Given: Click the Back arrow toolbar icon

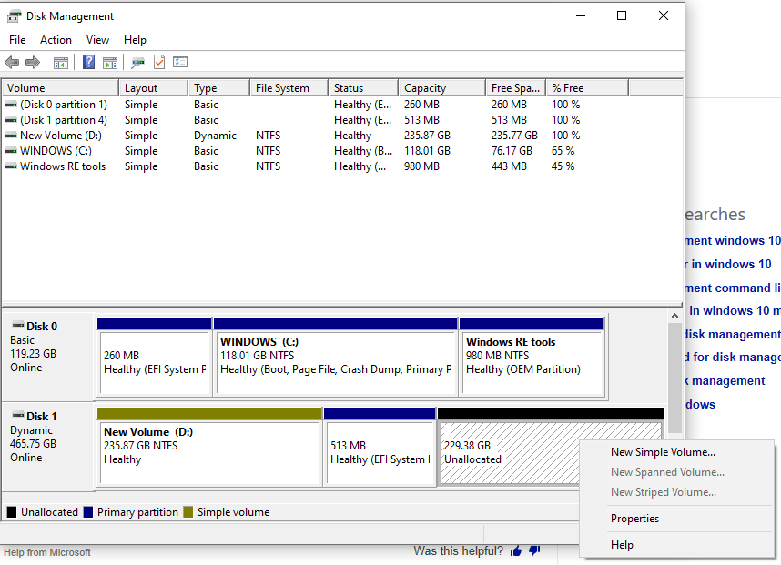Looking at the screenshot, I should [12, 62].
